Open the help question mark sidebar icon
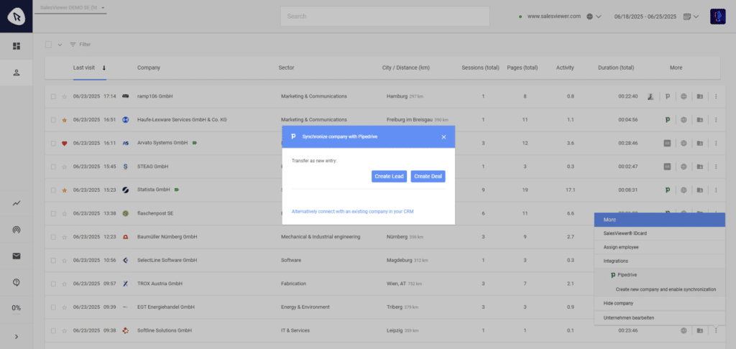Screen dimensions: 736x349 click(x=17, y=282)
